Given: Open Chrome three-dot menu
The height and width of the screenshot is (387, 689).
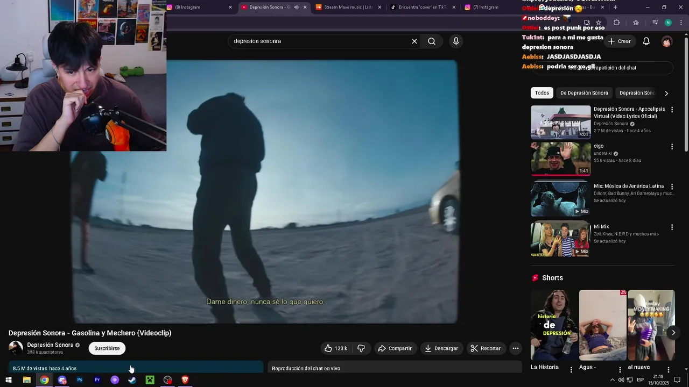Looking at the screenshot, I should (x=681, y=23).
